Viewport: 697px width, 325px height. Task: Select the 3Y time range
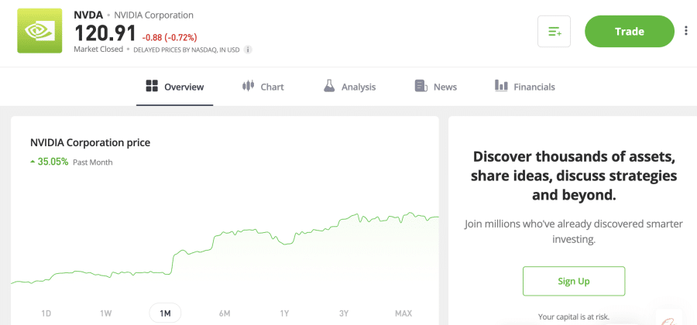tap(344, 313)
